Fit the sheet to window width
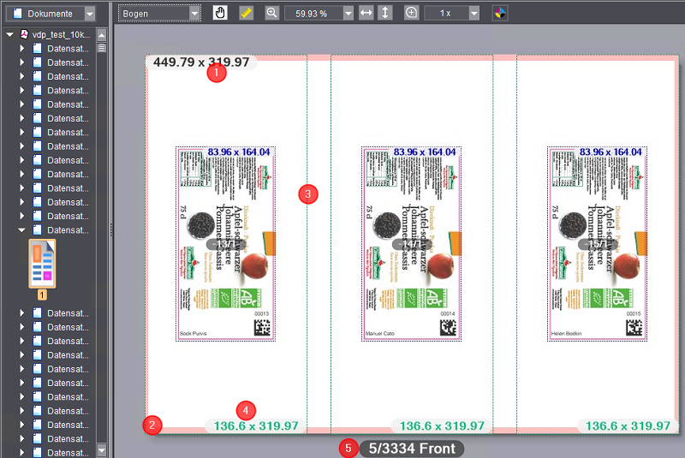 click(366, 13)
